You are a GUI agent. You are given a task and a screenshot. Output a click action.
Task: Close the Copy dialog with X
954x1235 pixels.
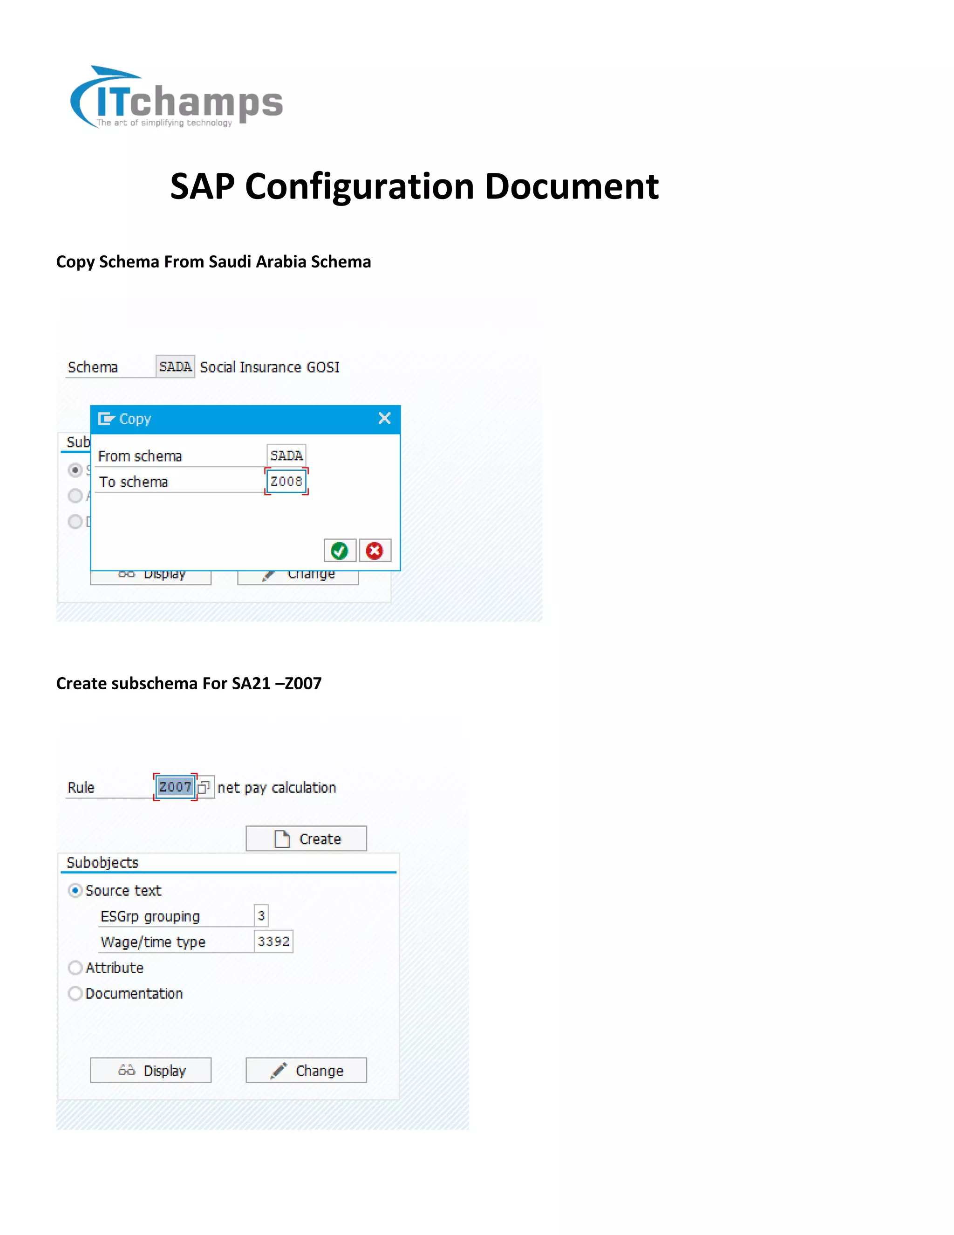coord(384,419)
